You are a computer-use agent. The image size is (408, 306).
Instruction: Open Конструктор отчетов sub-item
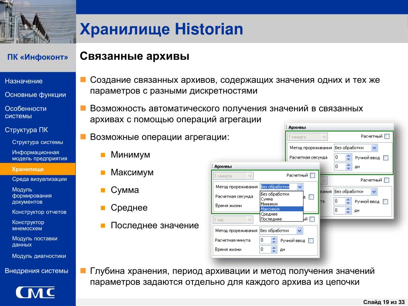(39, 212)
